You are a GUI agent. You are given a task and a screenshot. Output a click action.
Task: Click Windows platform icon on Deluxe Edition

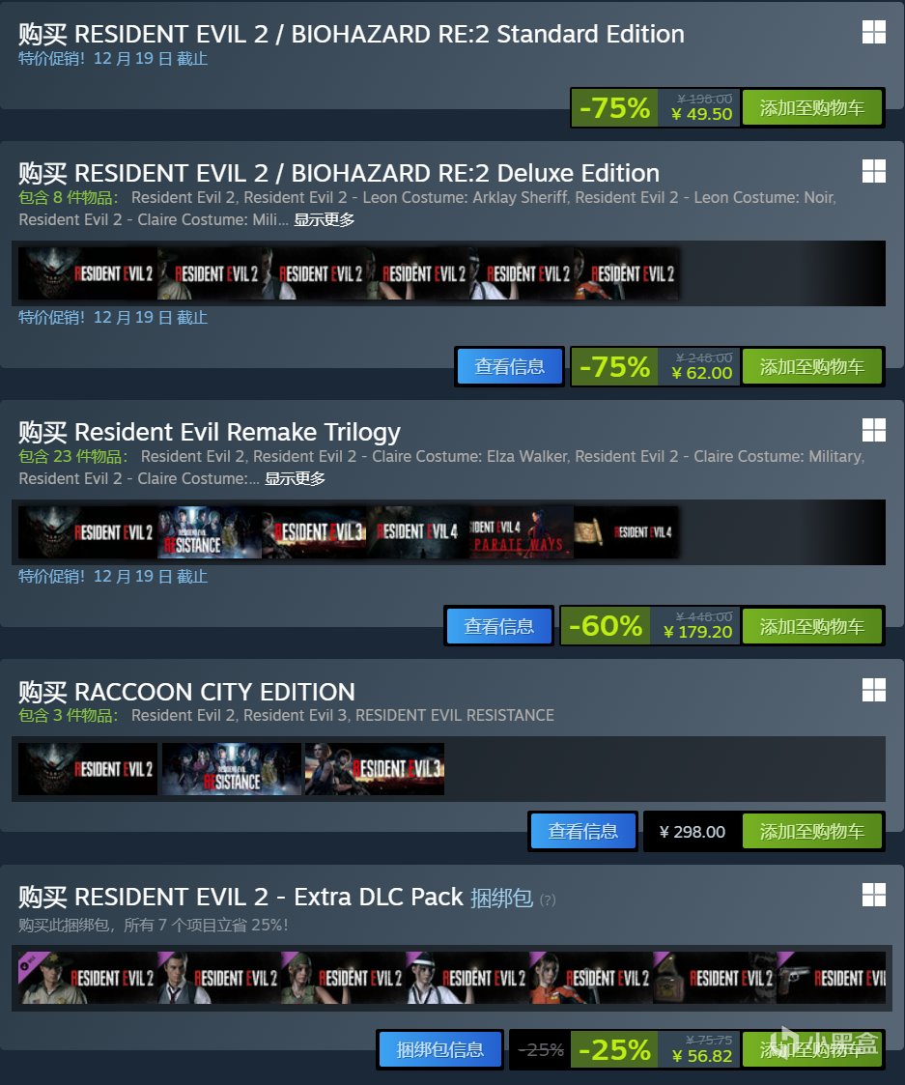(x=874, y=171)
